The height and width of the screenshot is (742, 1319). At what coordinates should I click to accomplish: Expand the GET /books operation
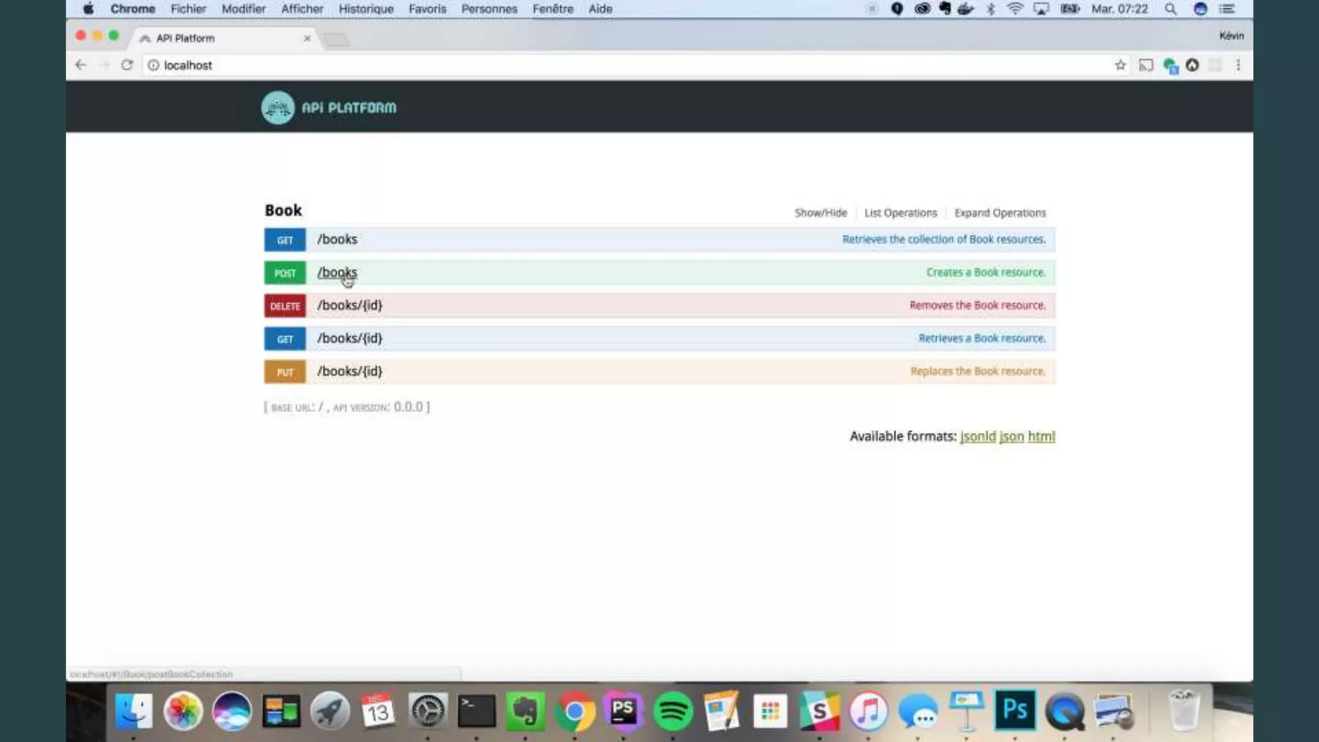(x=337, y=240)
